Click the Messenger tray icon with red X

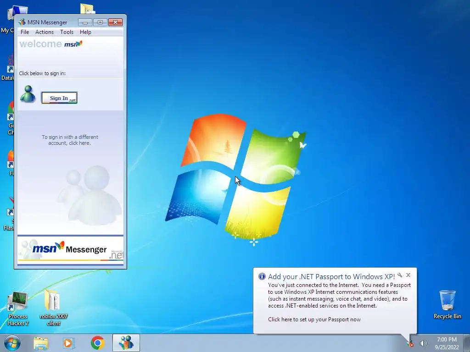[410, 344]
